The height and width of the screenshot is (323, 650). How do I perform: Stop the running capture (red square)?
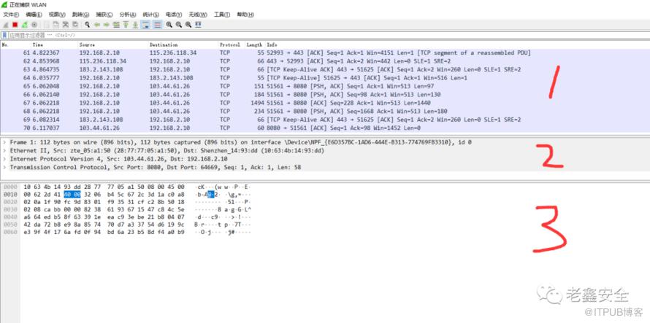15,25
